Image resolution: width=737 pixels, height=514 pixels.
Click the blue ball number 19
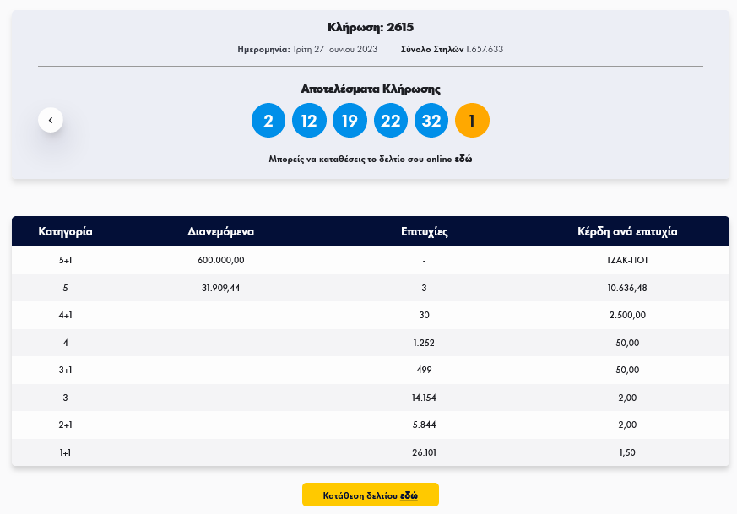(x=350, y=120)
